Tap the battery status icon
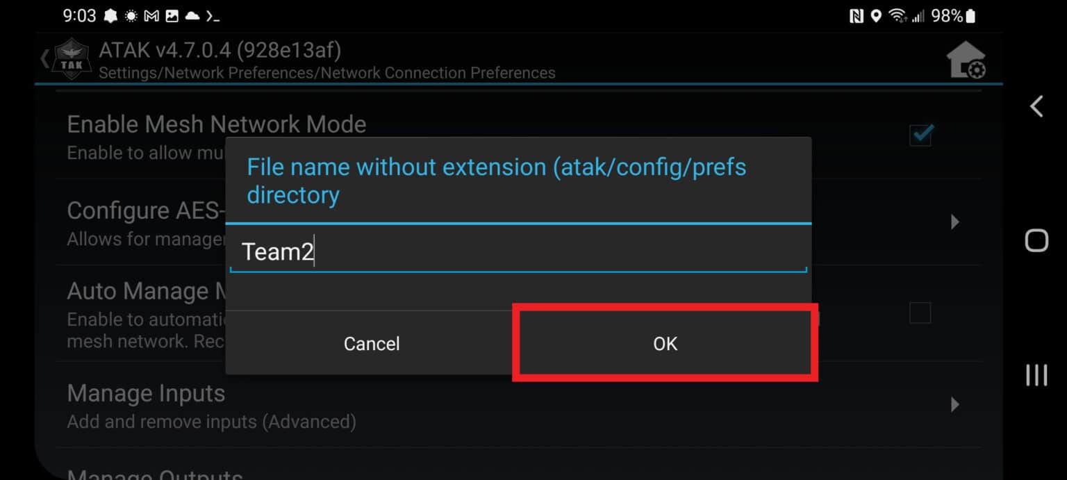Viewport: 1067px width, 480px height. [970, 16]
